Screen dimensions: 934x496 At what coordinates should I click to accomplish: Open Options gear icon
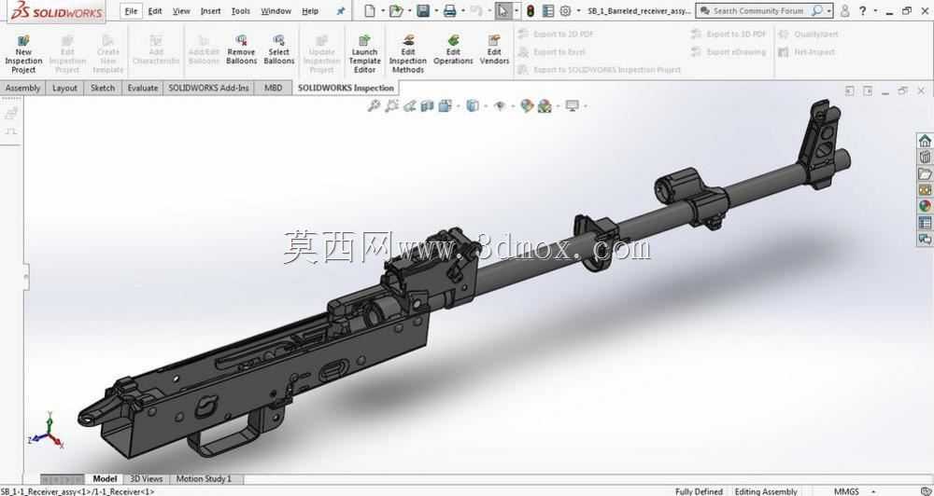tap(566, 10)
